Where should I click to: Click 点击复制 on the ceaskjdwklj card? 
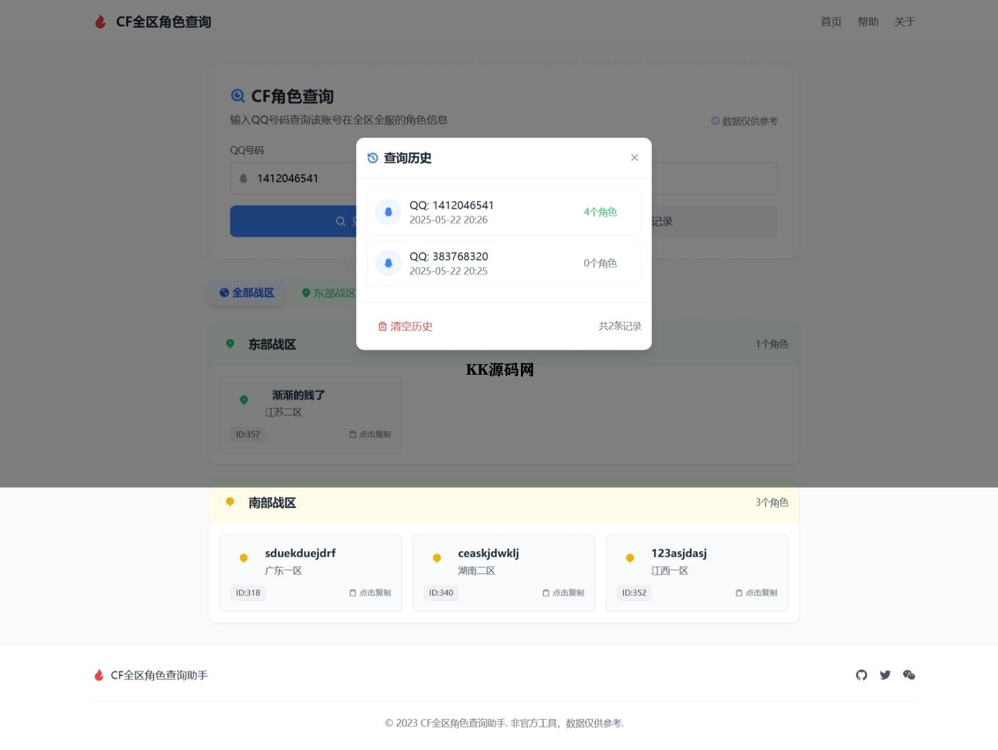(563, 592)
